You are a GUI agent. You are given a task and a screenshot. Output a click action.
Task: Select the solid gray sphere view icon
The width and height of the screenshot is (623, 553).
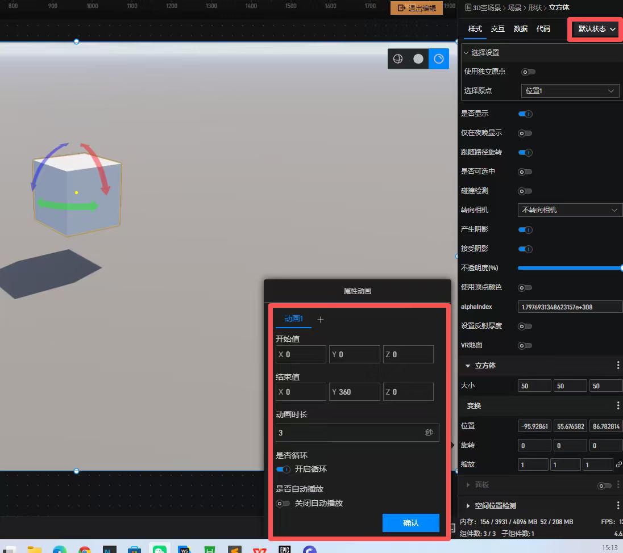click(418, 58)
